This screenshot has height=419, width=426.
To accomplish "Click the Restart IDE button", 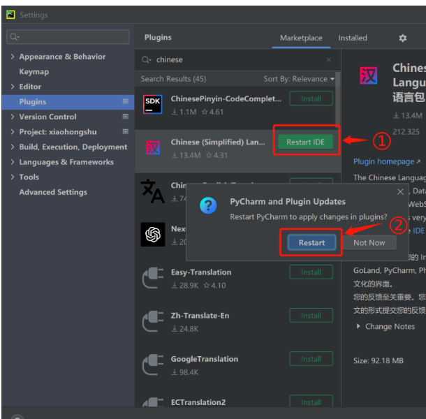I will (x=305, y=142).
